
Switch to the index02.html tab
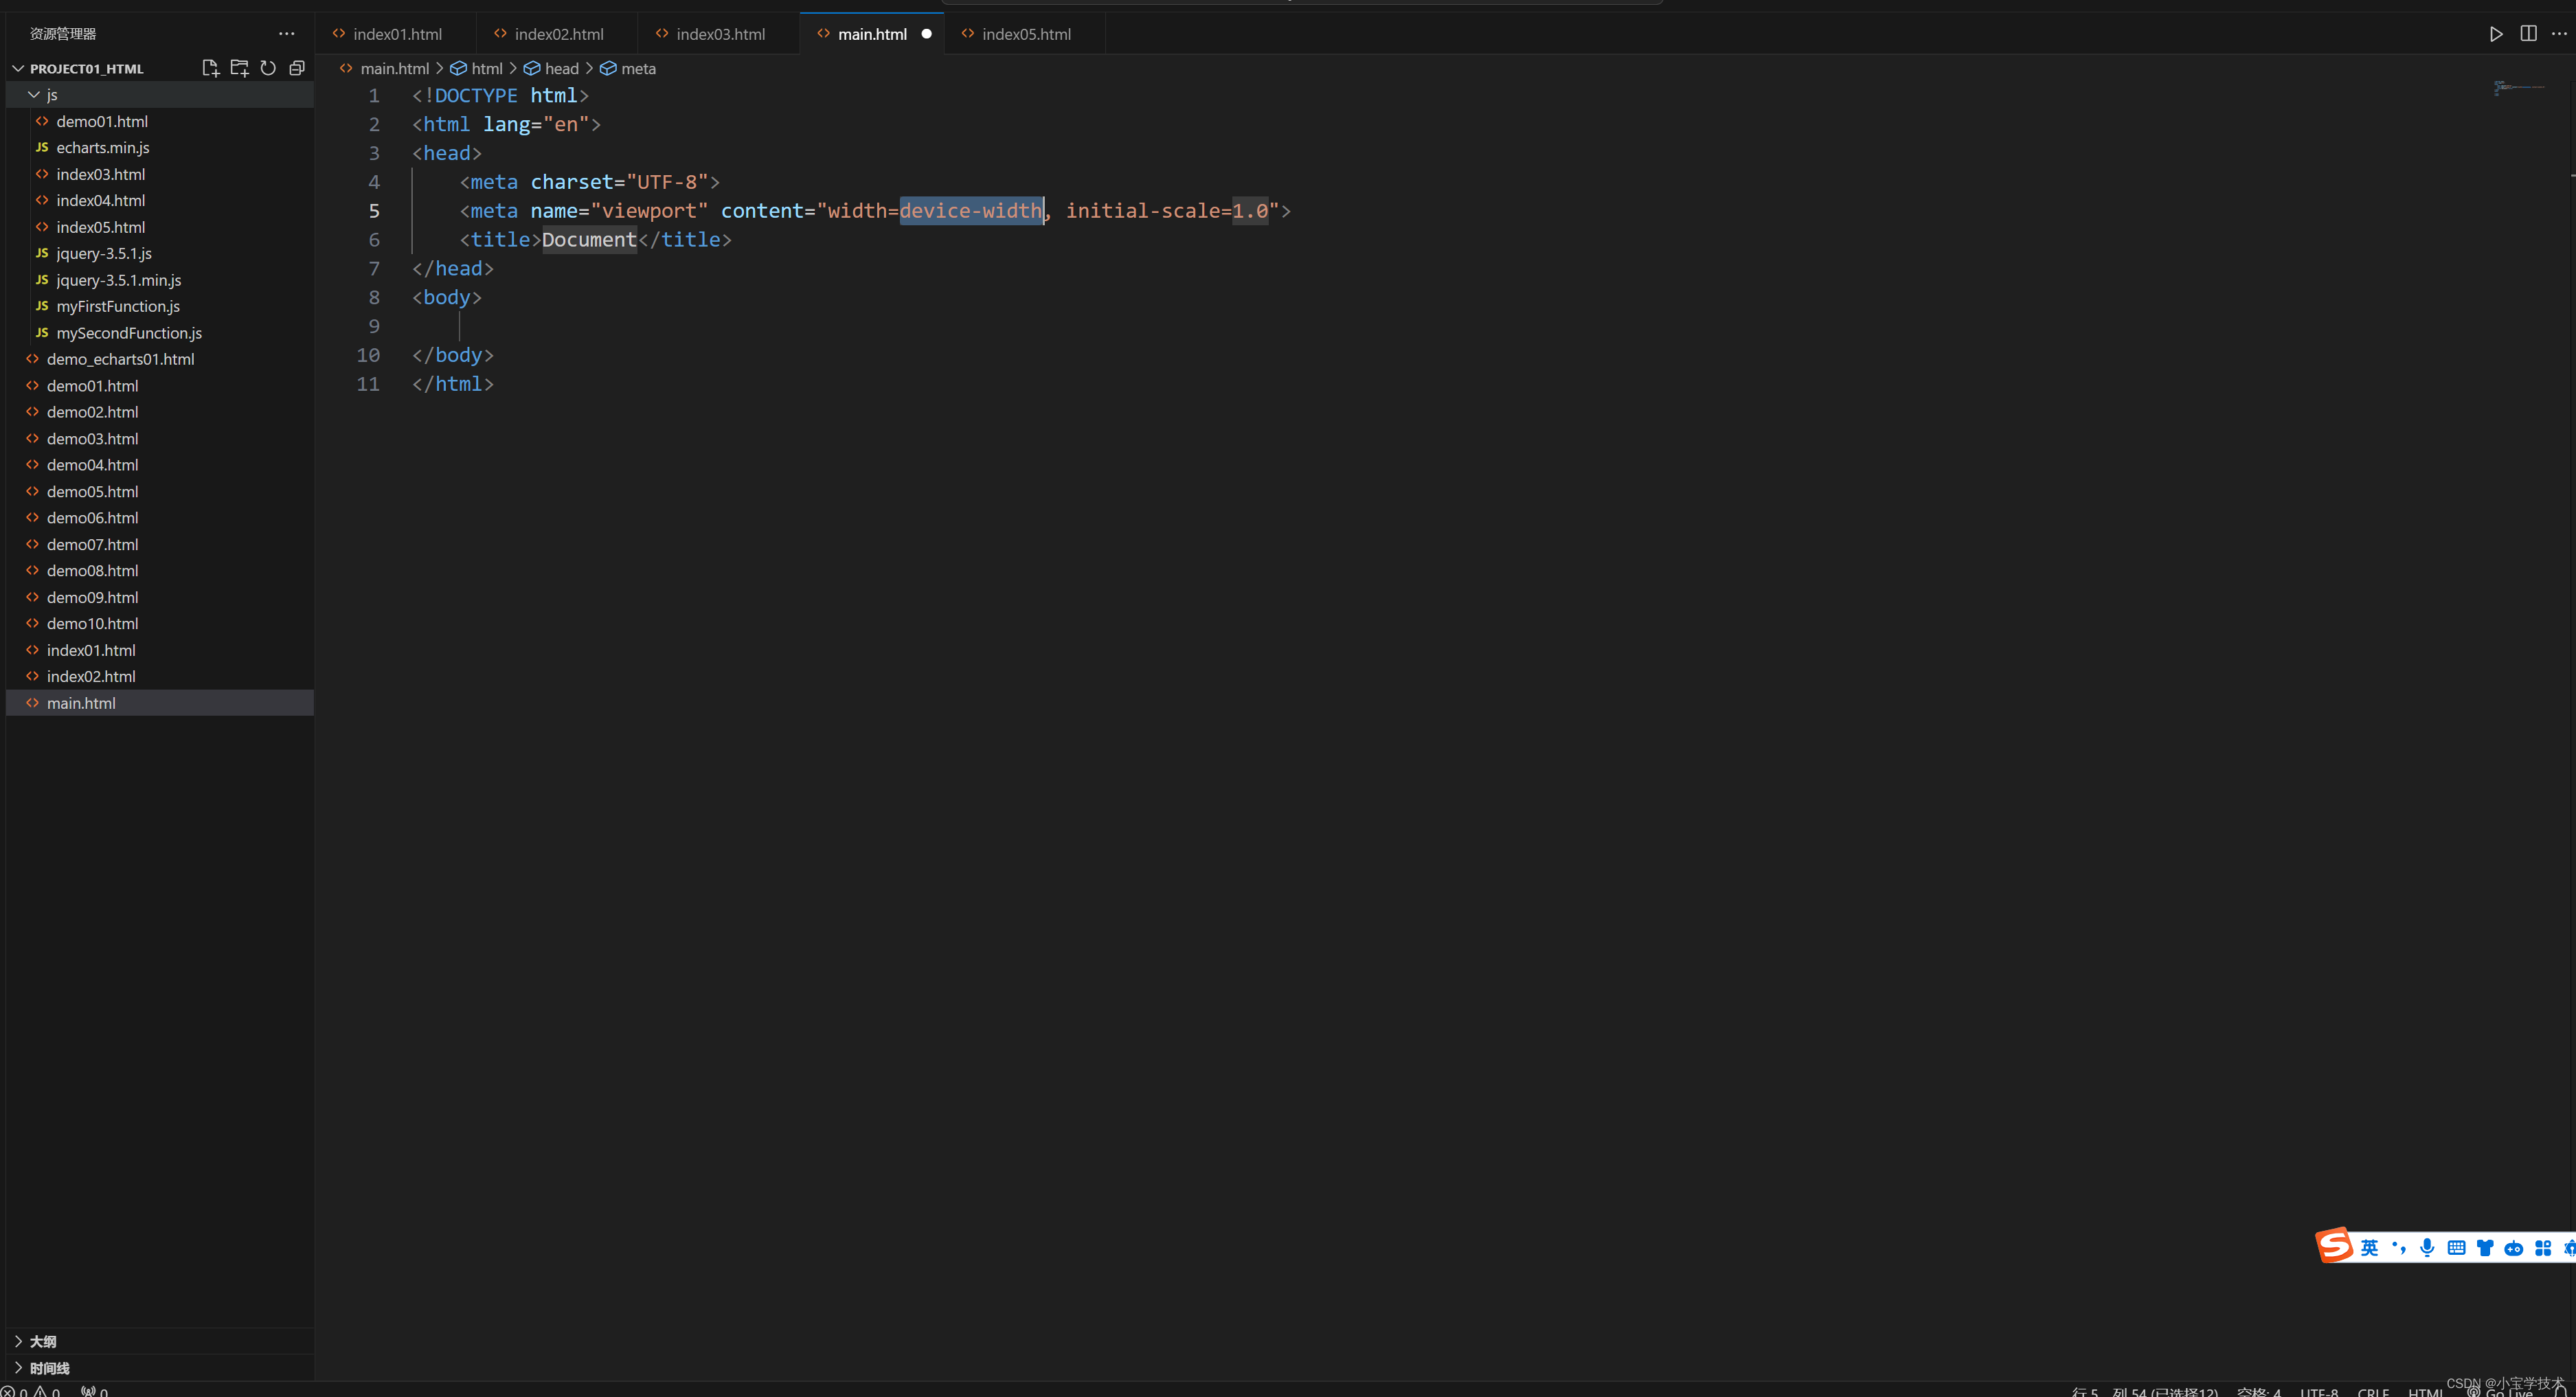point(558,34)
